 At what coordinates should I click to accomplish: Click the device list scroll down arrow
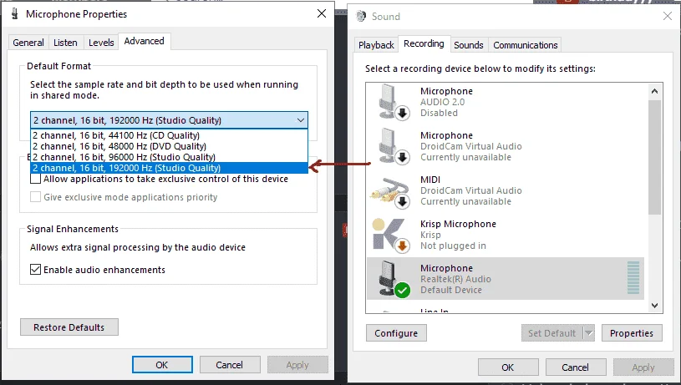point(655,306)
